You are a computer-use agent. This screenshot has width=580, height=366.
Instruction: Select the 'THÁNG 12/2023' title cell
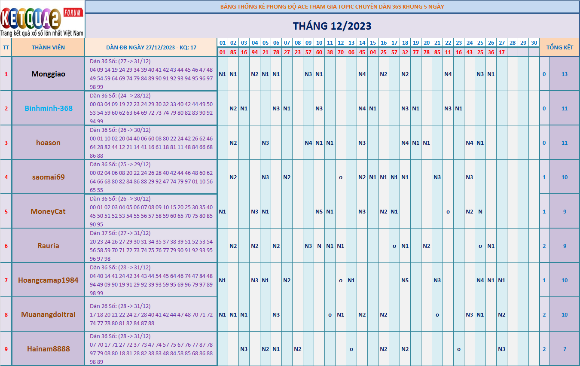coord(332,26)
